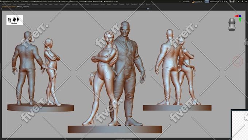Open the Color menu
This screenshot has height=140, width=248.
tap(15, 4)
